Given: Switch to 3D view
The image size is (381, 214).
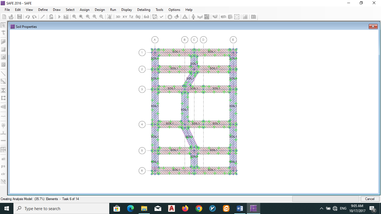Looking at the screenshot, I should [x=118, y=17].
